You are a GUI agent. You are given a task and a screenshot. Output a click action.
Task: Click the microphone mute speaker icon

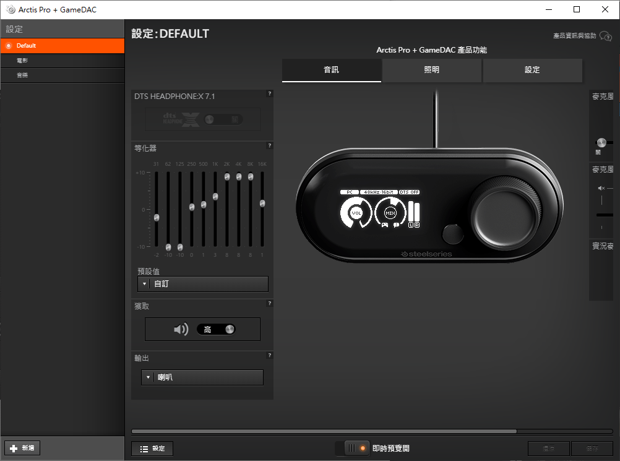601,188
